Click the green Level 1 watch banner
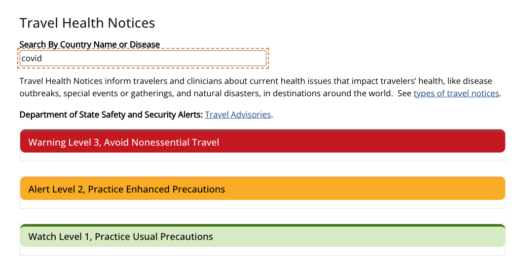The width and height of the screenshot is (518, 272). [345, 236]
